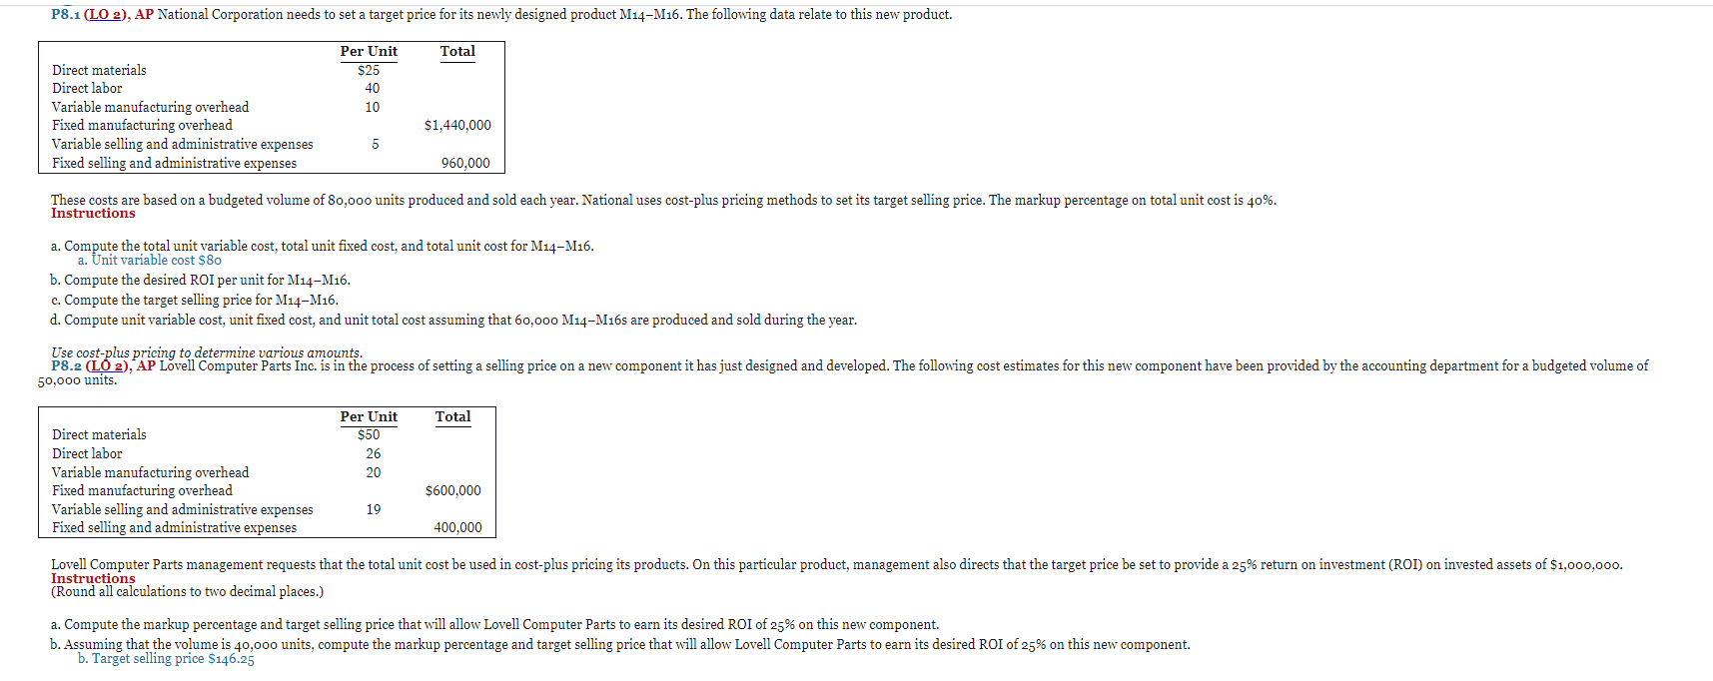Viewport: 1713px width, 681px height.
Task: Open the LO 2 link beside P8.1
Action: pyautogui.click(x=104, y=15)
